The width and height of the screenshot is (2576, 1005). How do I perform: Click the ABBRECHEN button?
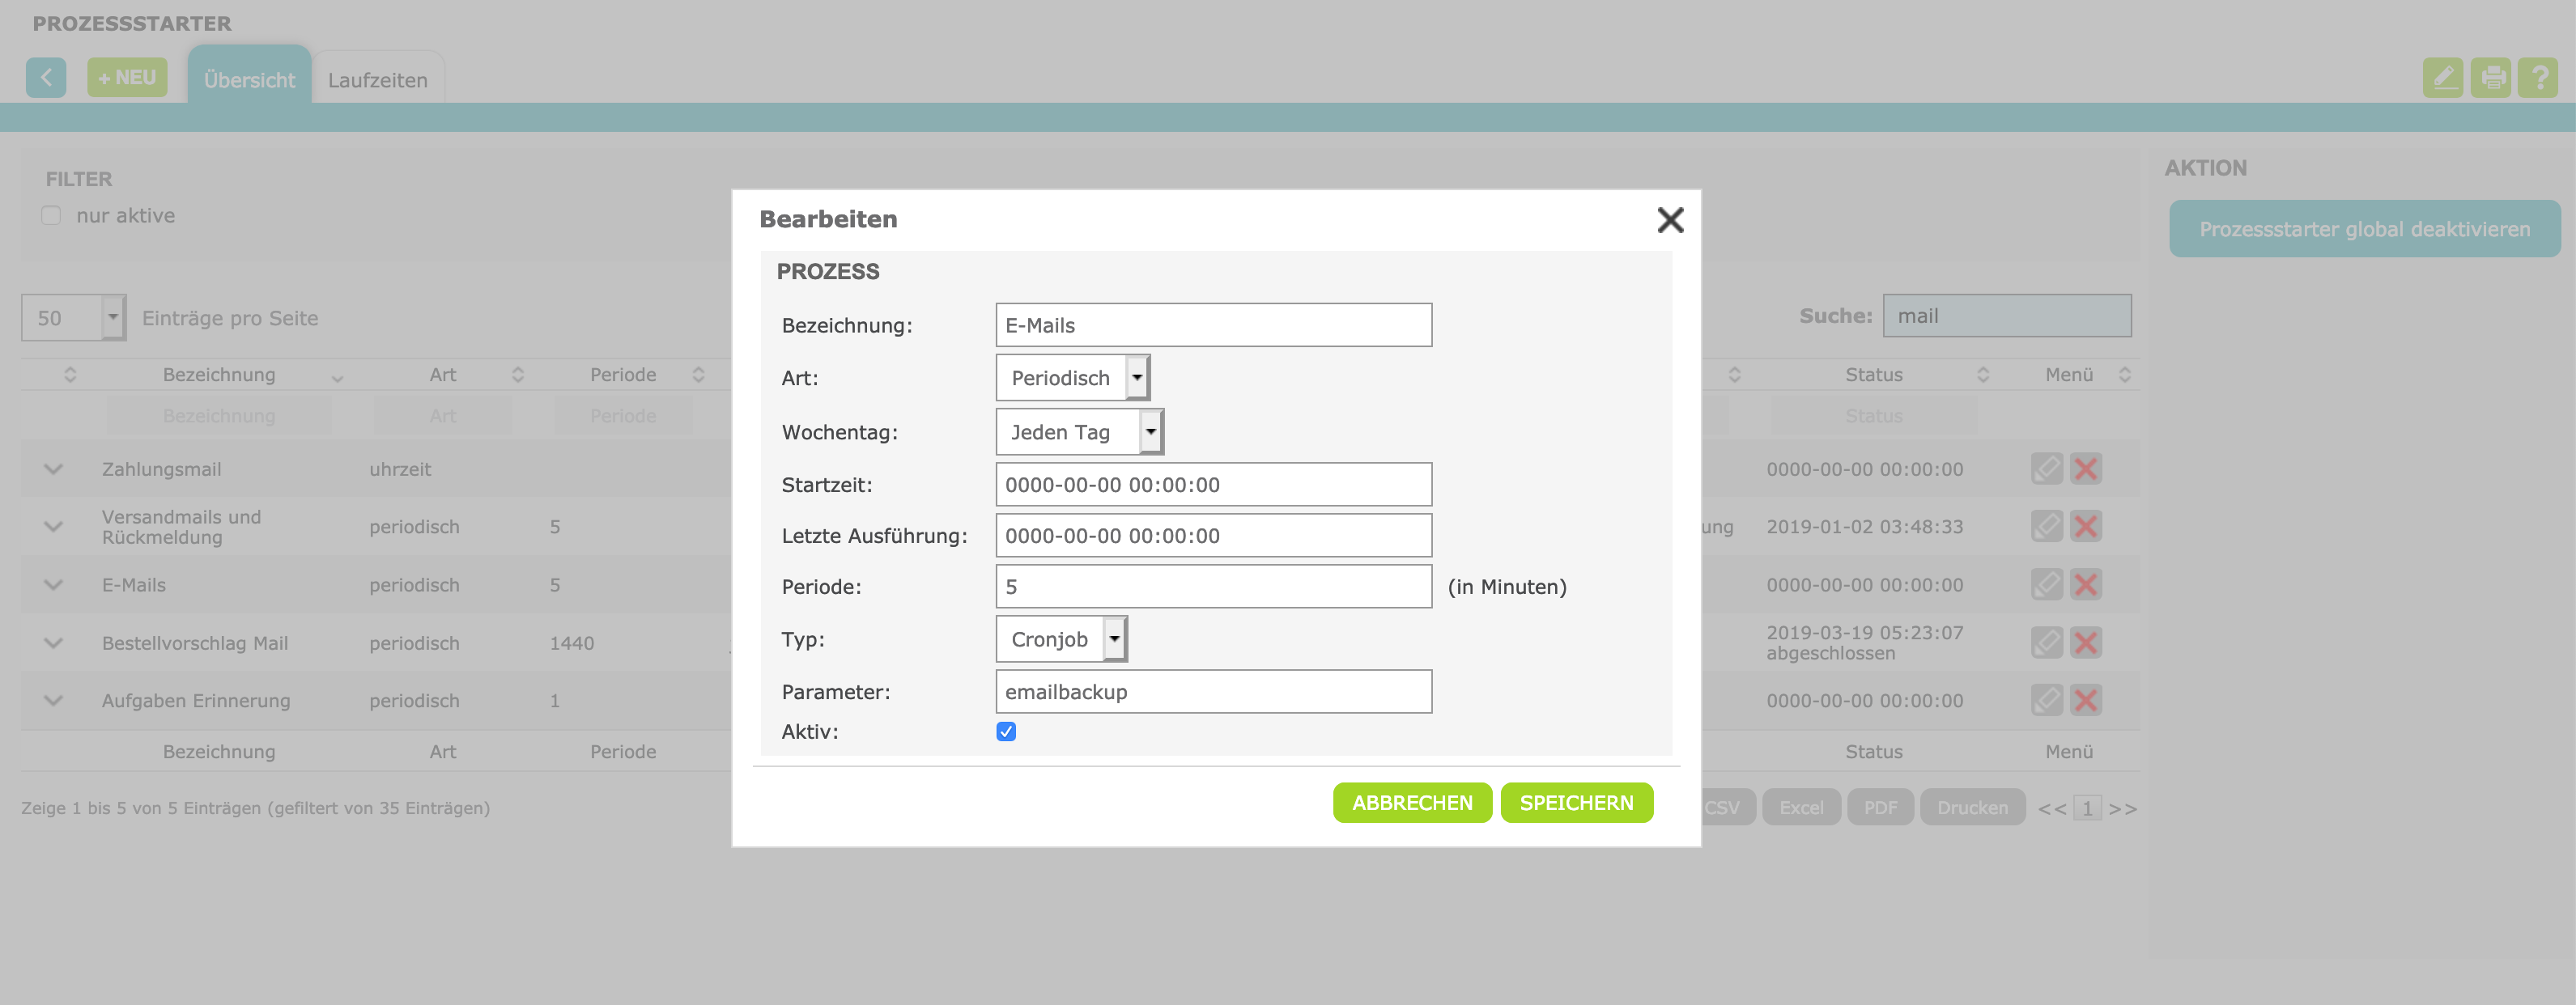(1411, 803)
